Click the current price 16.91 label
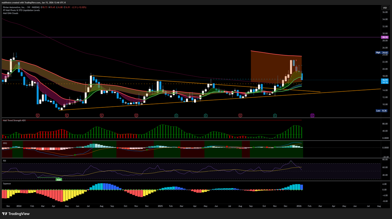This screenshot has width=392, height=219. (384, 80)
